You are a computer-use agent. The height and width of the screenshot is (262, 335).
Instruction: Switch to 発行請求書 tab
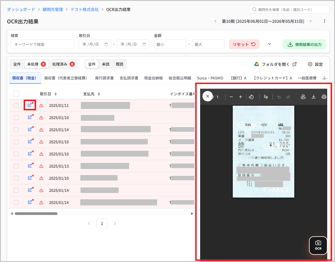coord(104,78)
